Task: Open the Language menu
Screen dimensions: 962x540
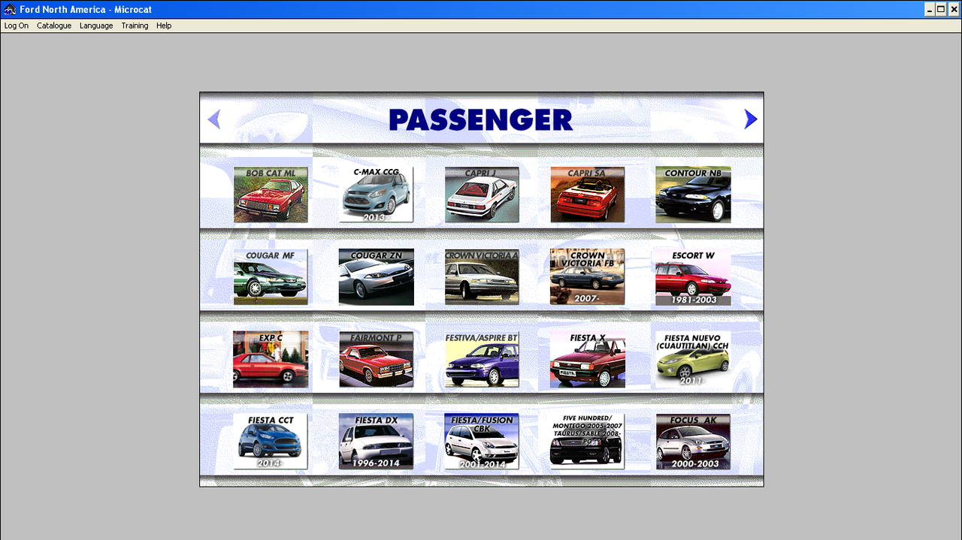Action: click(x=96, y=26)
